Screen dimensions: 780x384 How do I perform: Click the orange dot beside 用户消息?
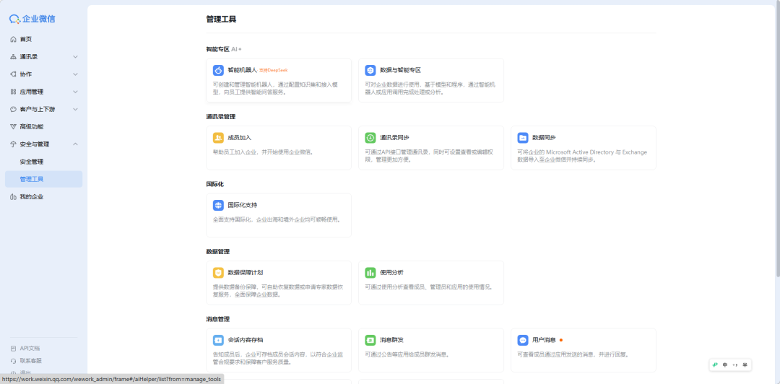tap(561, 340)
